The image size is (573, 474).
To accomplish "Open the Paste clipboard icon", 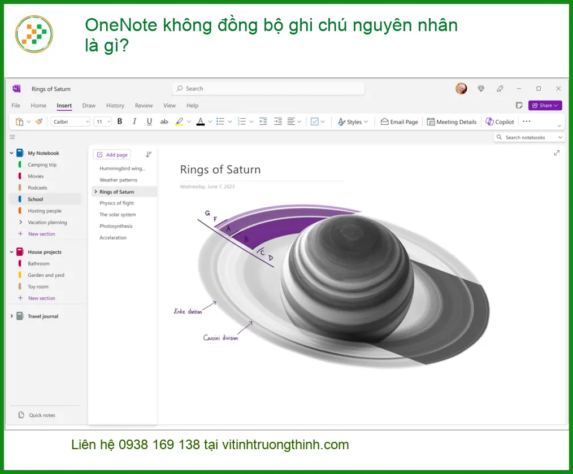I will coord(19,121).
